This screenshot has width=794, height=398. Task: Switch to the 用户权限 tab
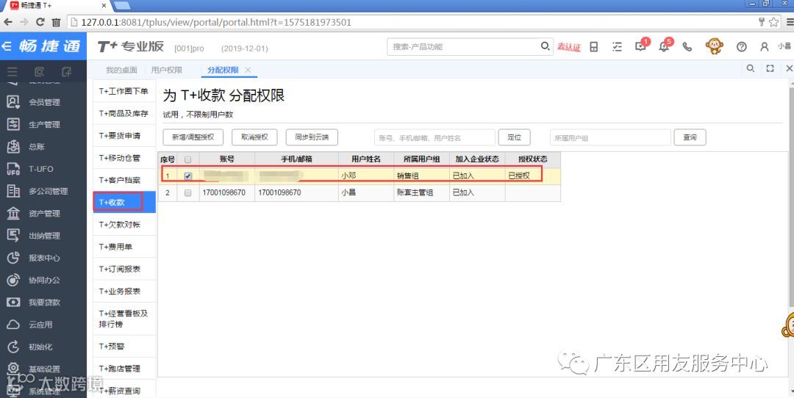click(x=167, y=70)
